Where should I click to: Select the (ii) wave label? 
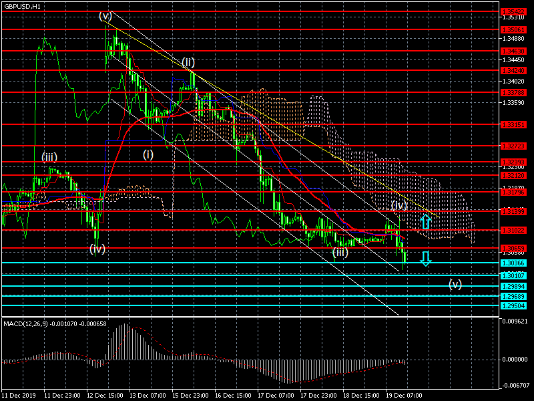(x=188, y=62)
